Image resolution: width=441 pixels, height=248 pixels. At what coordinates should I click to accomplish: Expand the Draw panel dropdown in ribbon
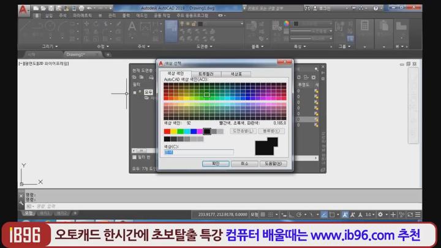tap(50, 46)
